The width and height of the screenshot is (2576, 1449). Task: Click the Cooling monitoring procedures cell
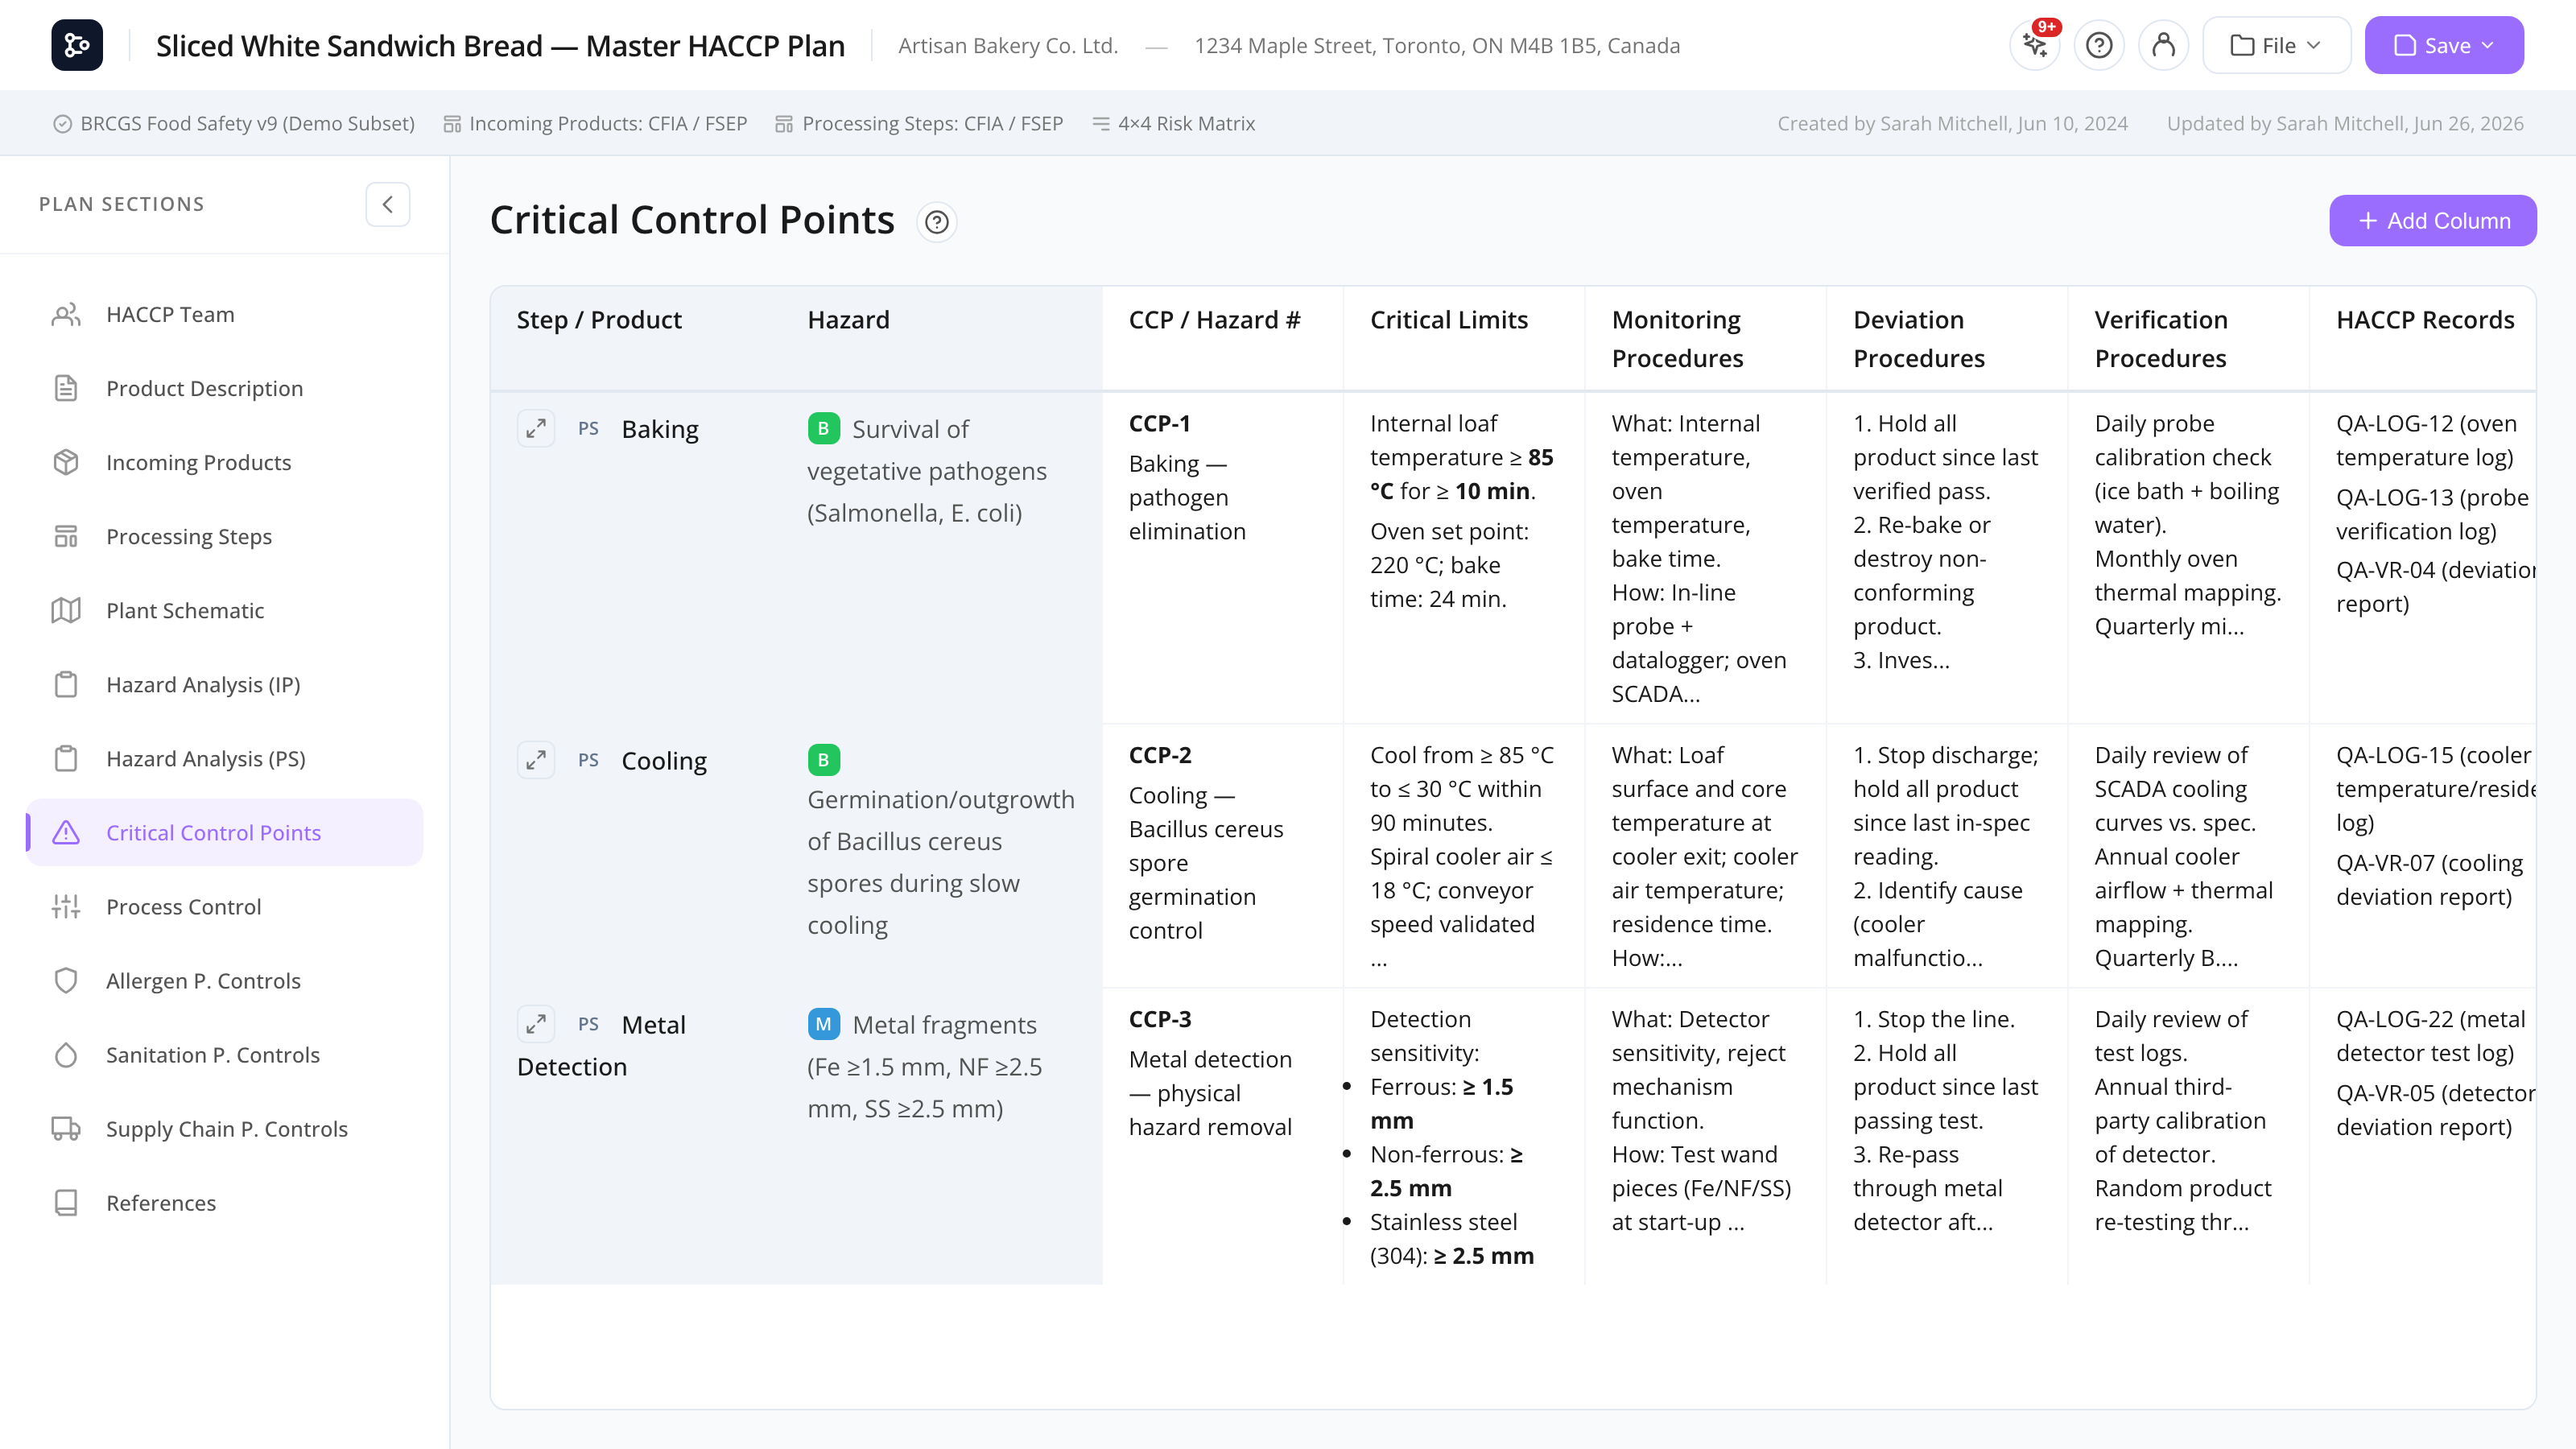(1705, 856)
